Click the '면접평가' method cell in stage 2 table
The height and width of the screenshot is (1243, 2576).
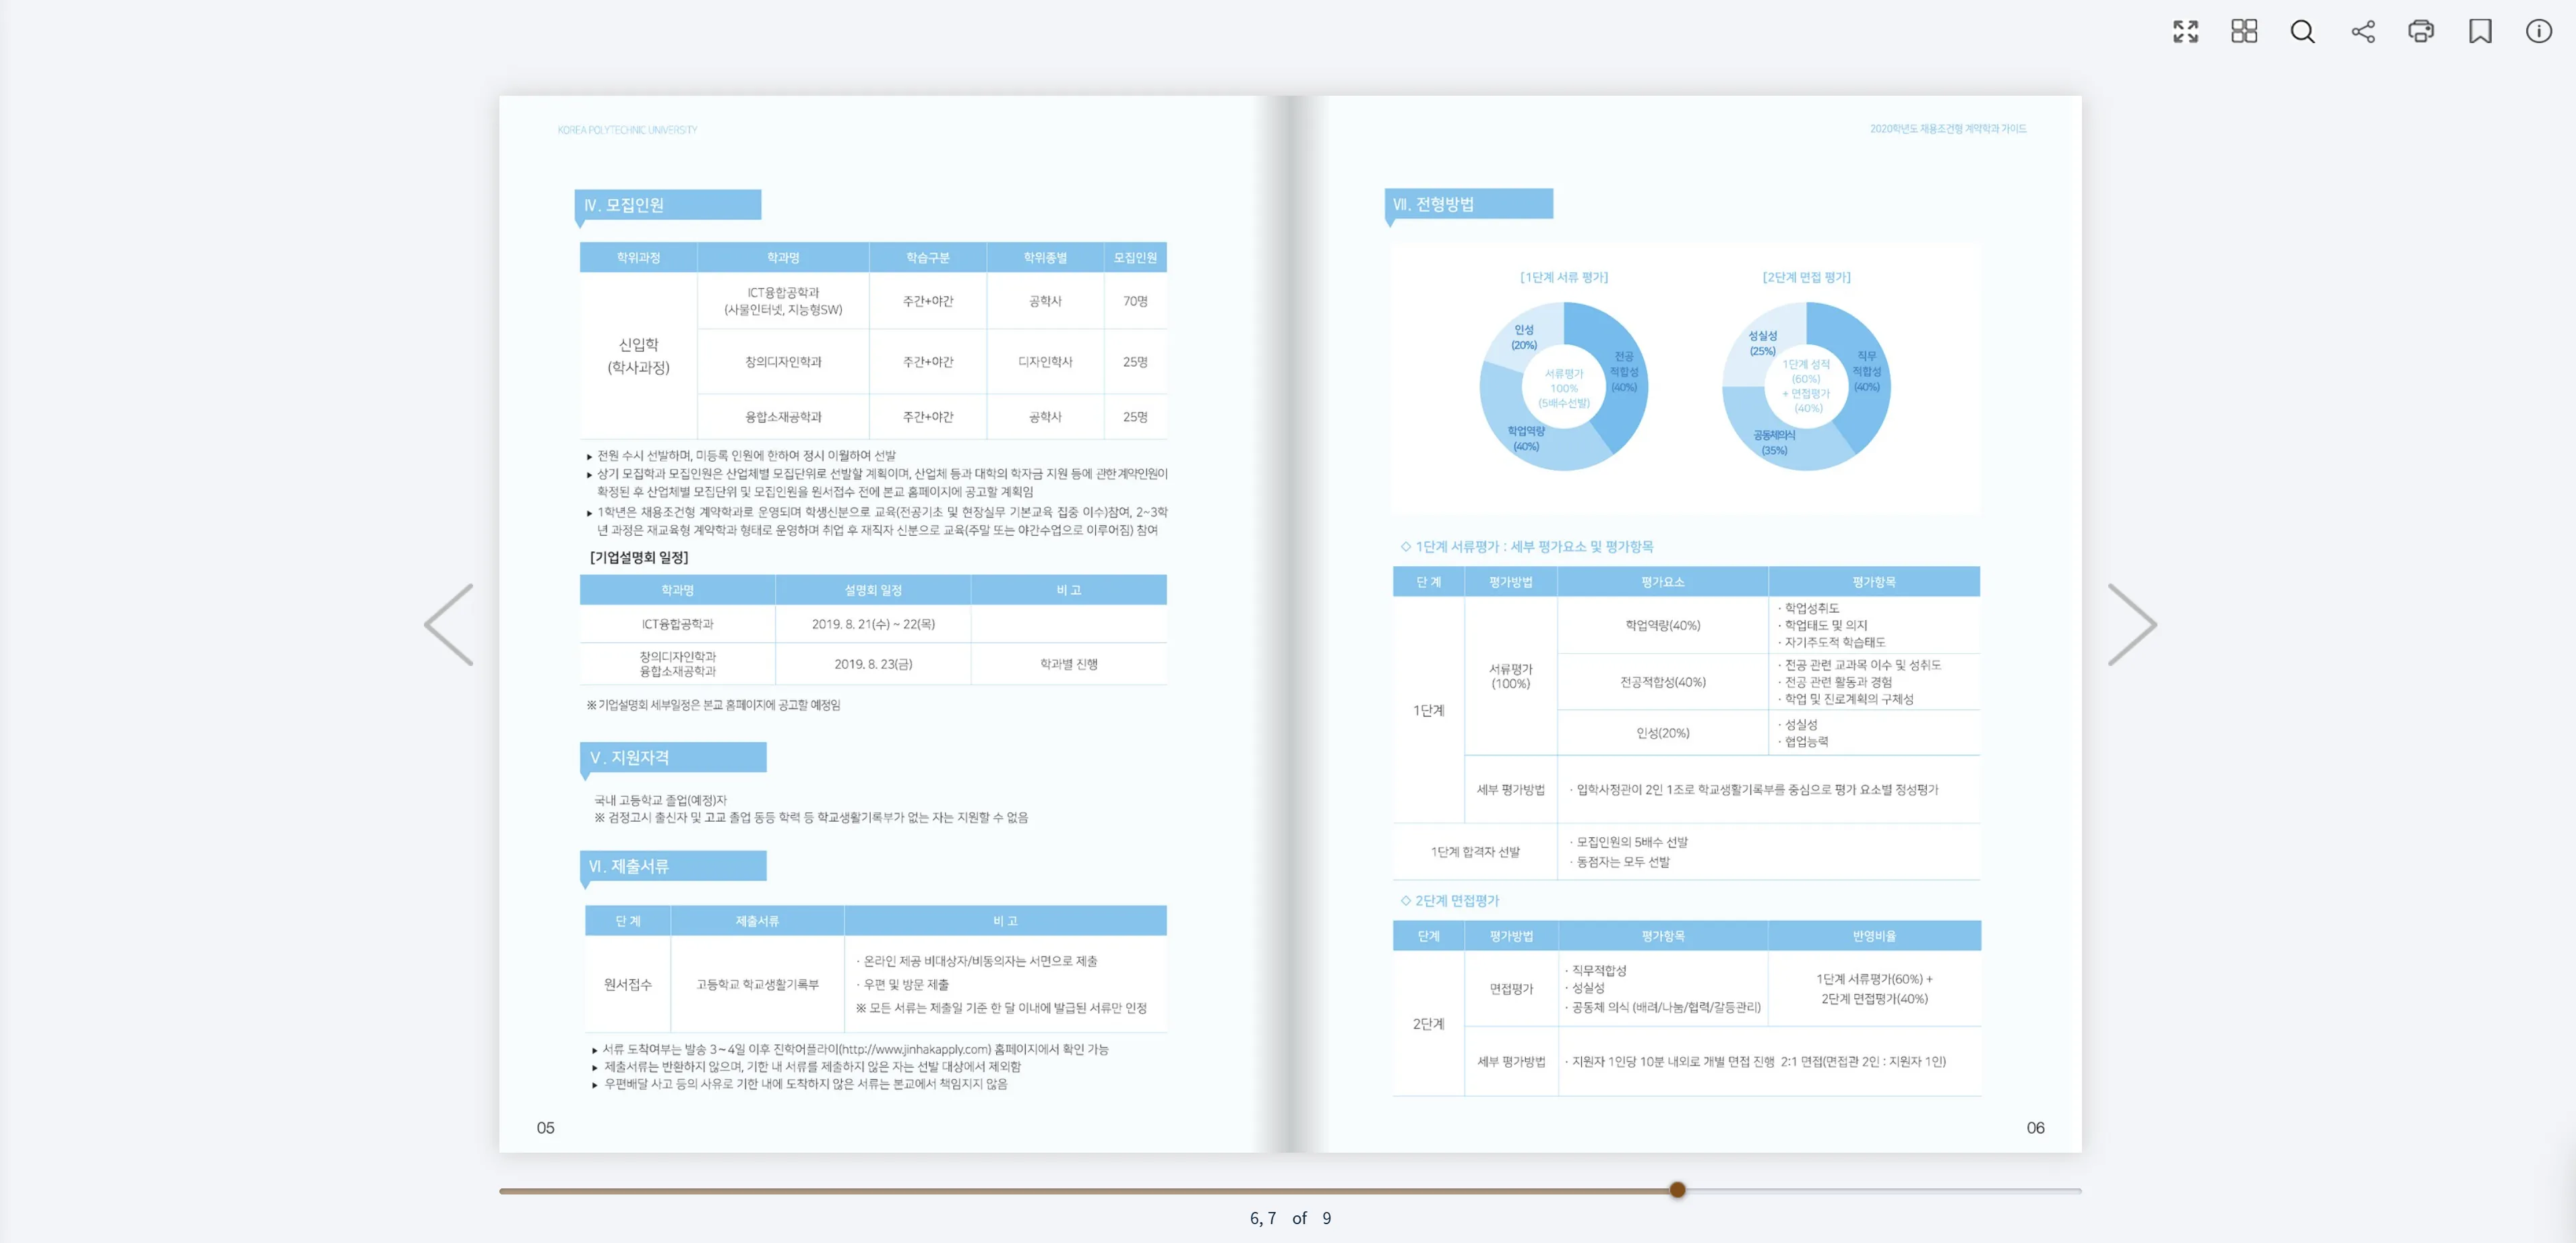(1510, 989)
